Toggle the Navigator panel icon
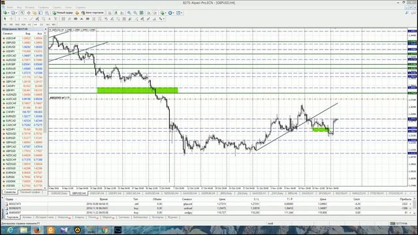This screenshot has height=235, width=418. point(35,13)
